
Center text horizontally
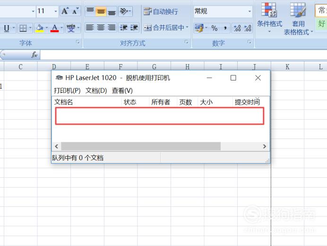pyautogui.click(x=101, y=28)
